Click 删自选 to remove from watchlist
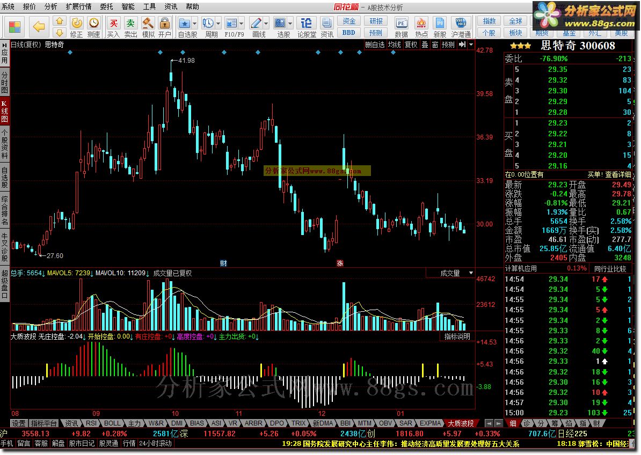This screenshot has width=641, height=455. (375, 45)
